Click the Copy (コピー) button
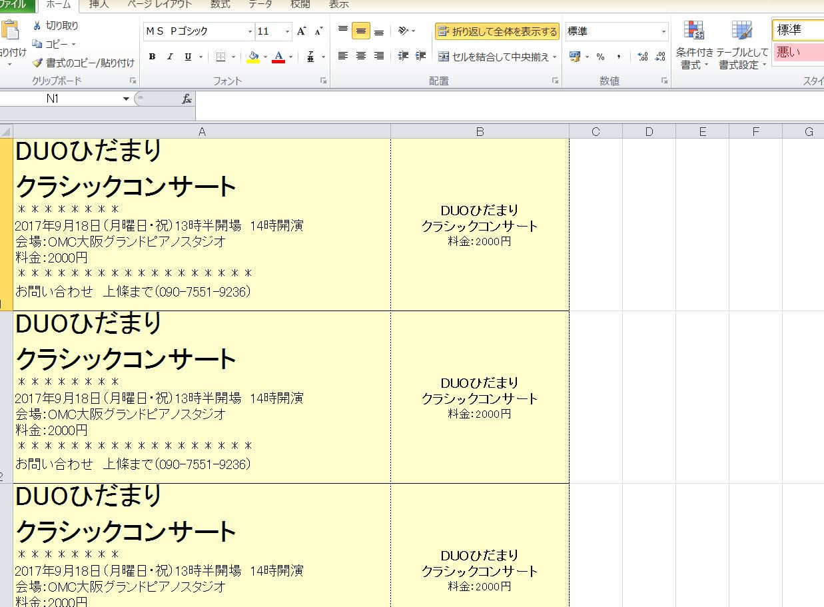 point(50,44)
